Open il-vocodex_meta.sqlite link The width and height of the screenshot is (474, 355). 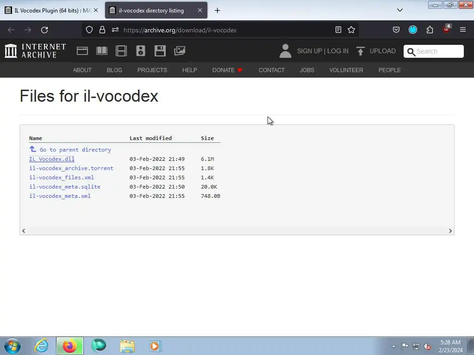coord(65,187)
